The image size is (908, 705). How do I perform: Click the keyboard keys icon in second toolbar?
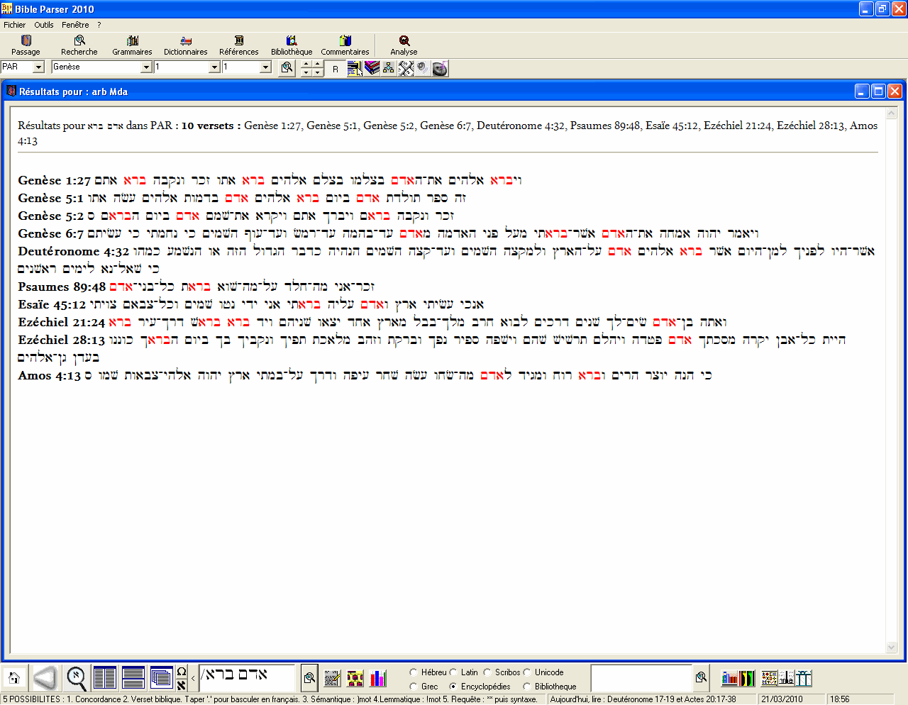tap(406, 68)
